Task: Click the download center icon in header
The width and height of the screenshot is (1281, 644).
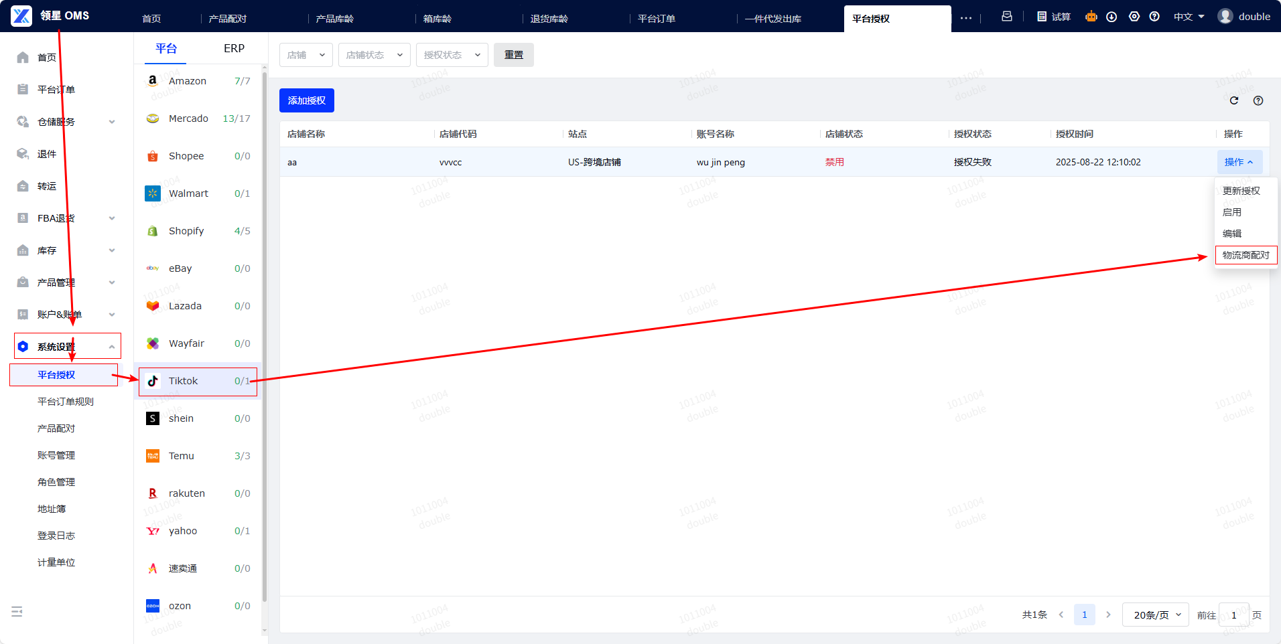Action: (x=1111, y=17)
